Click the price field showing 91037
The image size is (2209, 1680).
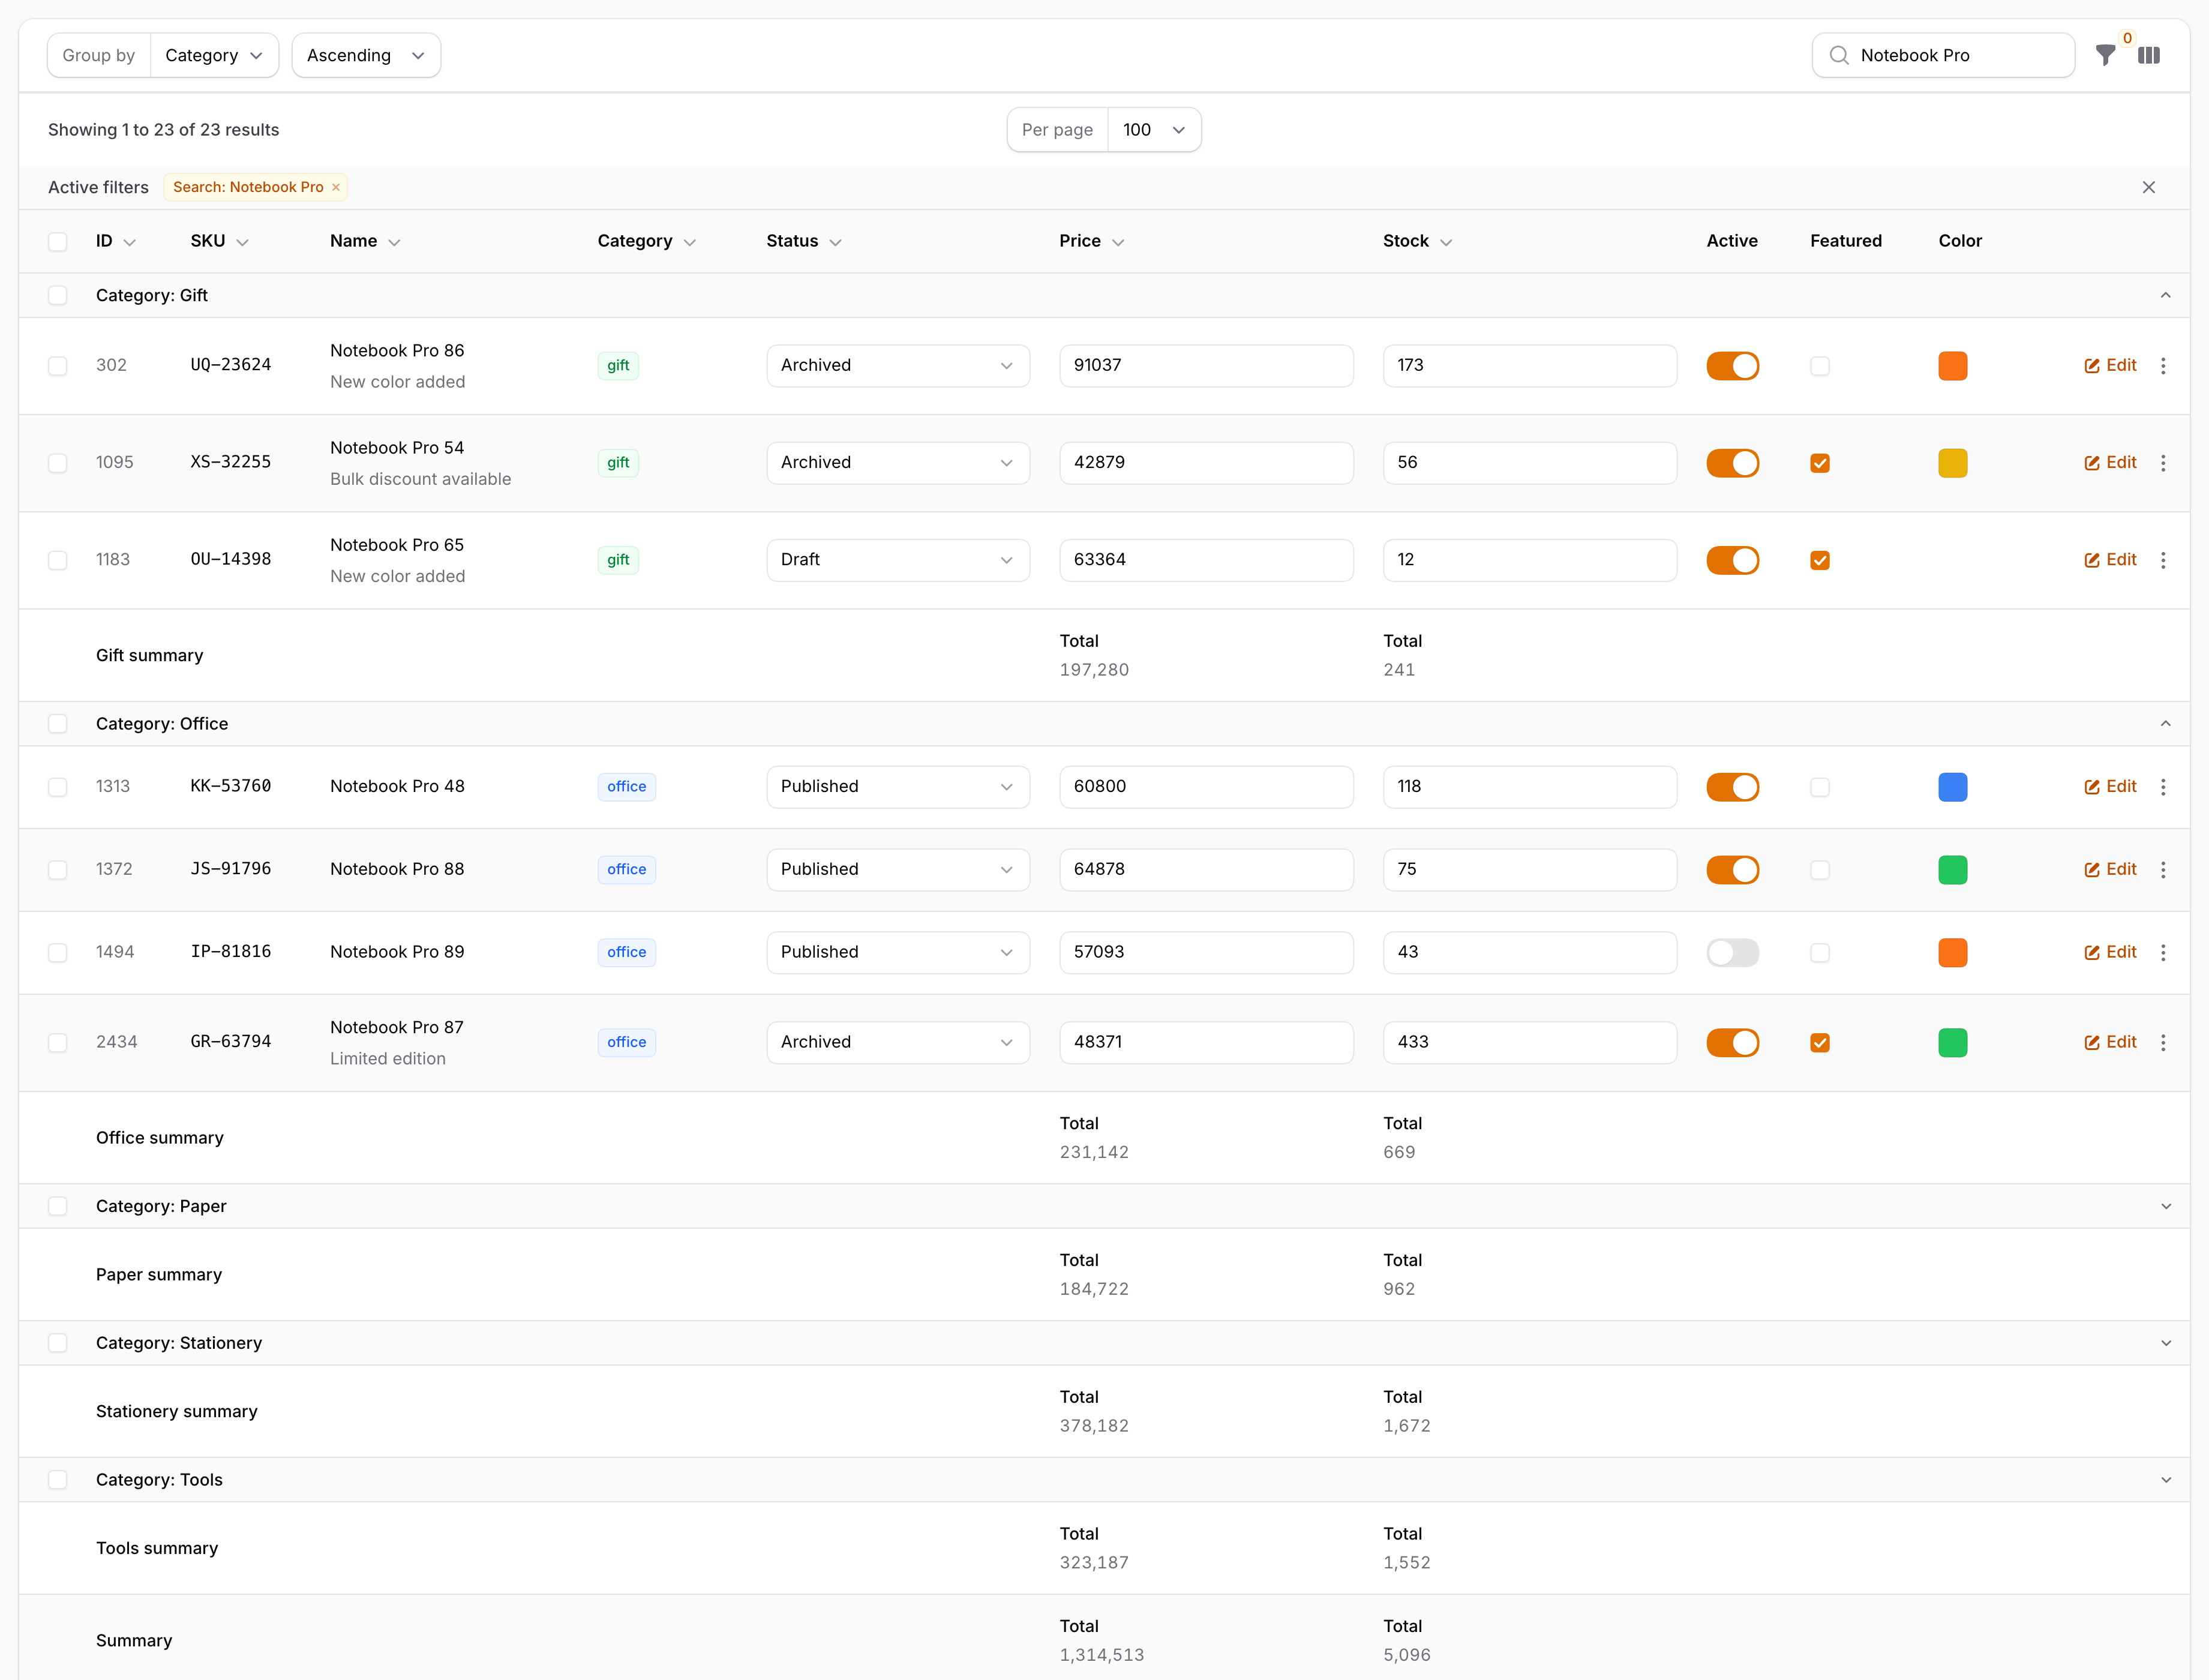point(1206,366)
